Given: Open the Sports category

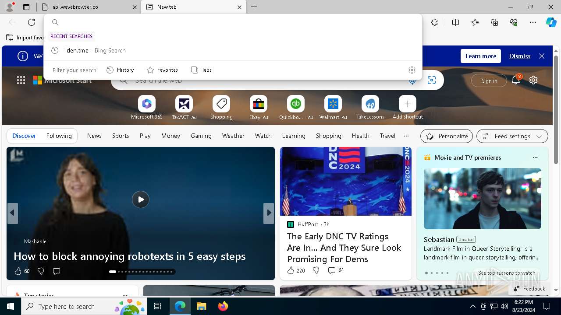Looking at the screenshot, I should [x=121, y=136].
